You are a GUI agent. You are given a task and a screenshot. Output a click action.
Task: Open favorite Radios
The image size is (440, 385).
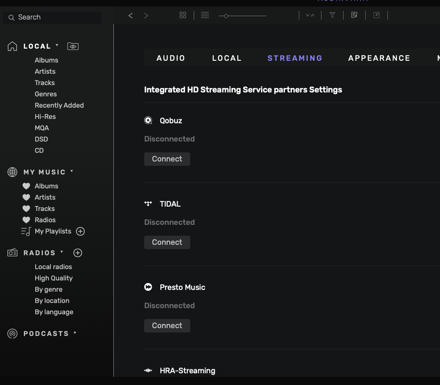(x=45, y=220)
